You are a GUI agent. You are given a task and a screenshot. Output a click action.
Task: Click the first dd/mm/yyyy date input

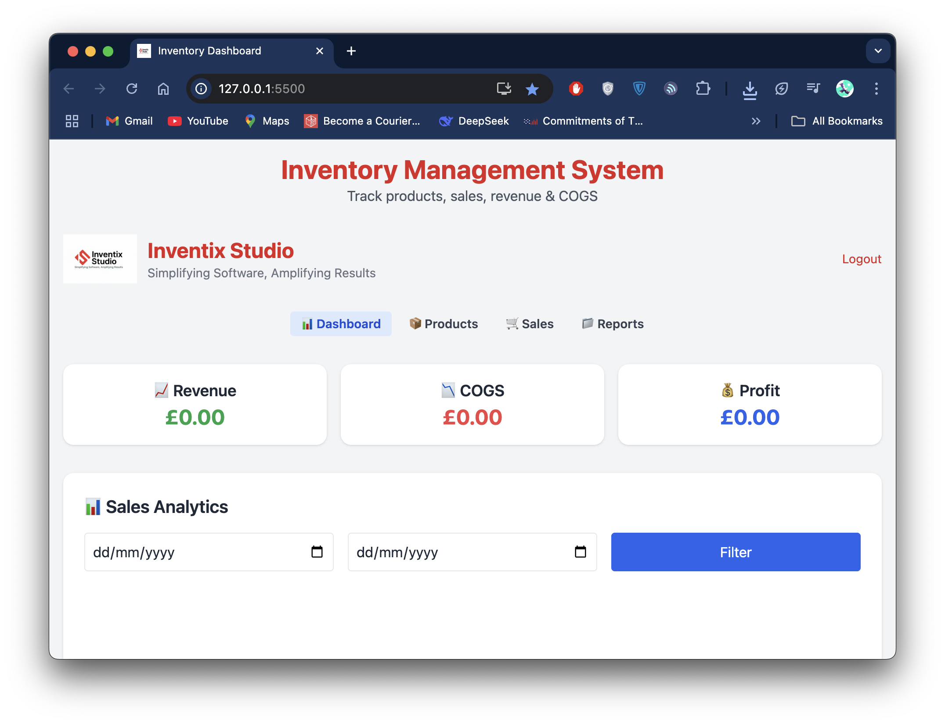(x=209, y=552)
